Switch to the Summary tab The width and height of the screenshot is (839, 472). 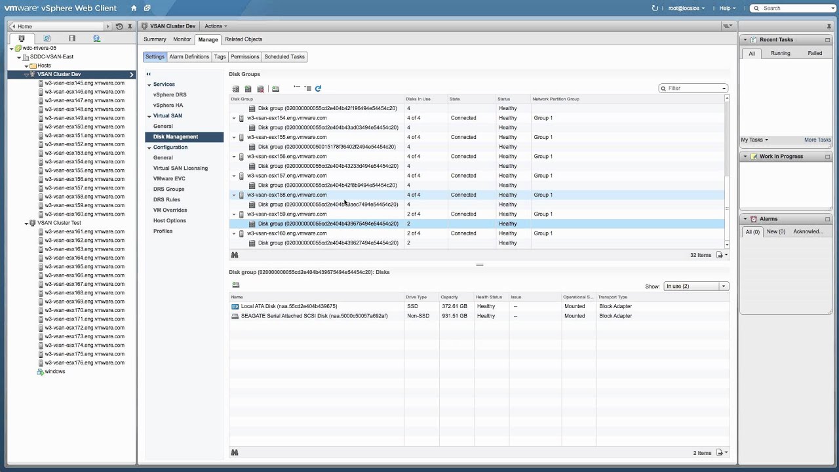(155, 39)
